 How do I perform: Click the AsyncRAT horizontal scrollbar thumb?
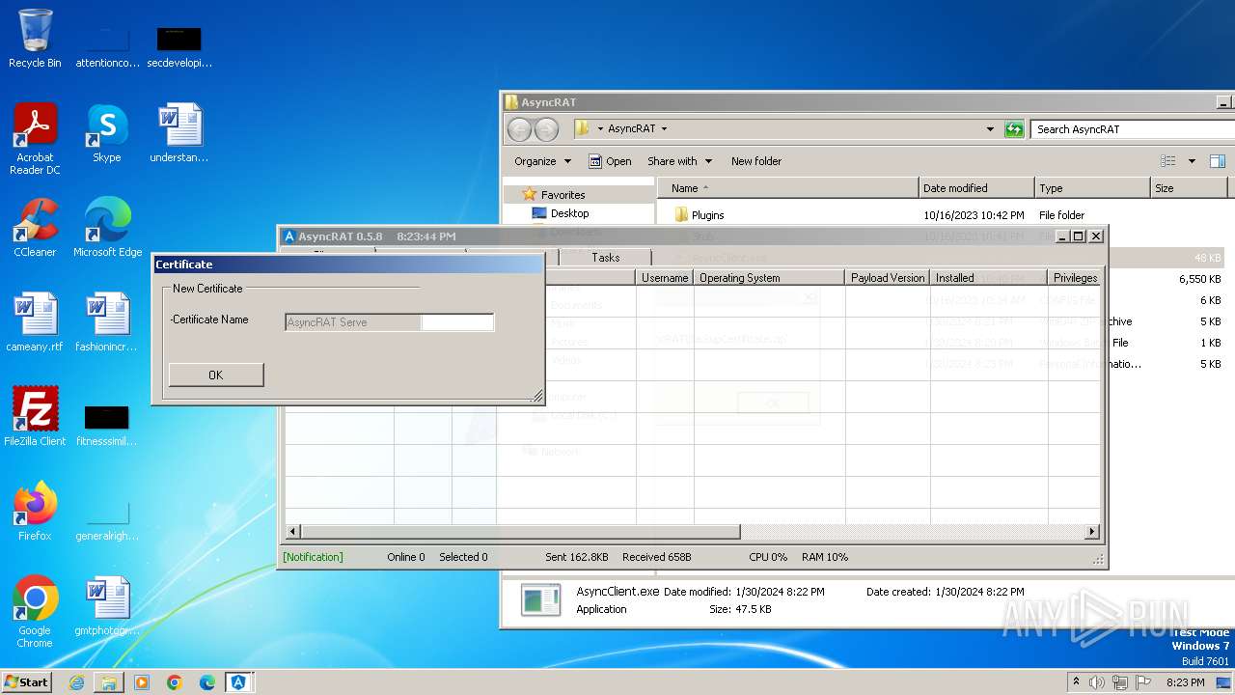(520, 532)
